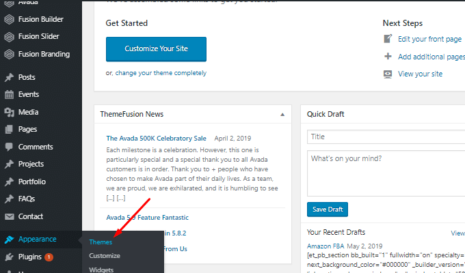The image size is (465, 273).
Task: Select the Appearance paintbrush icon
Action: (x=9, y=239)
